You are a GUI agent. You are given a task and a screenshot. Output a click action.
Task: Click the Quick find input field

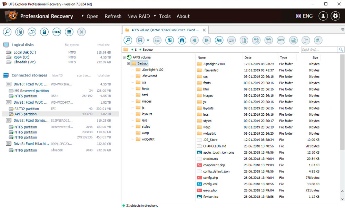pos(319,50)
